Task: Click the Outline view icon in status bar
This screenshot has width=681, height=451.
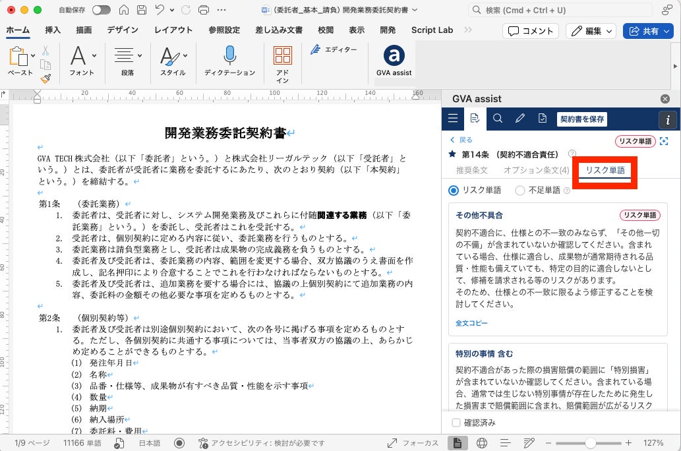Action: click(505, 443)
